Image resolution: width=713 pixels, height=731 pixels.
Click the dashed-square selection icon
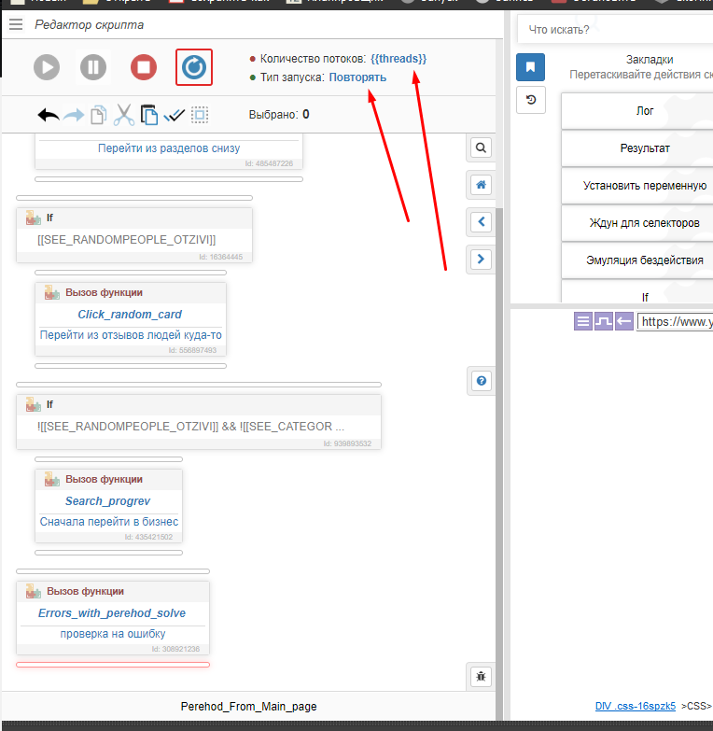(200, 115)
